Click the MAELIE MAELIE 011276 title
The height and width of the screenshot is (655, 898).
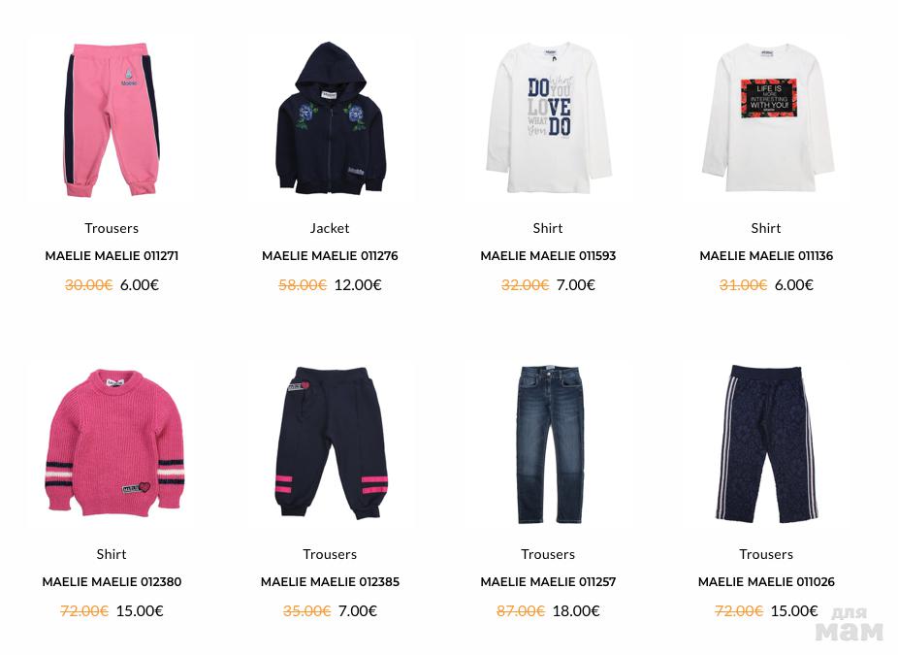click(x=330, y=255)
